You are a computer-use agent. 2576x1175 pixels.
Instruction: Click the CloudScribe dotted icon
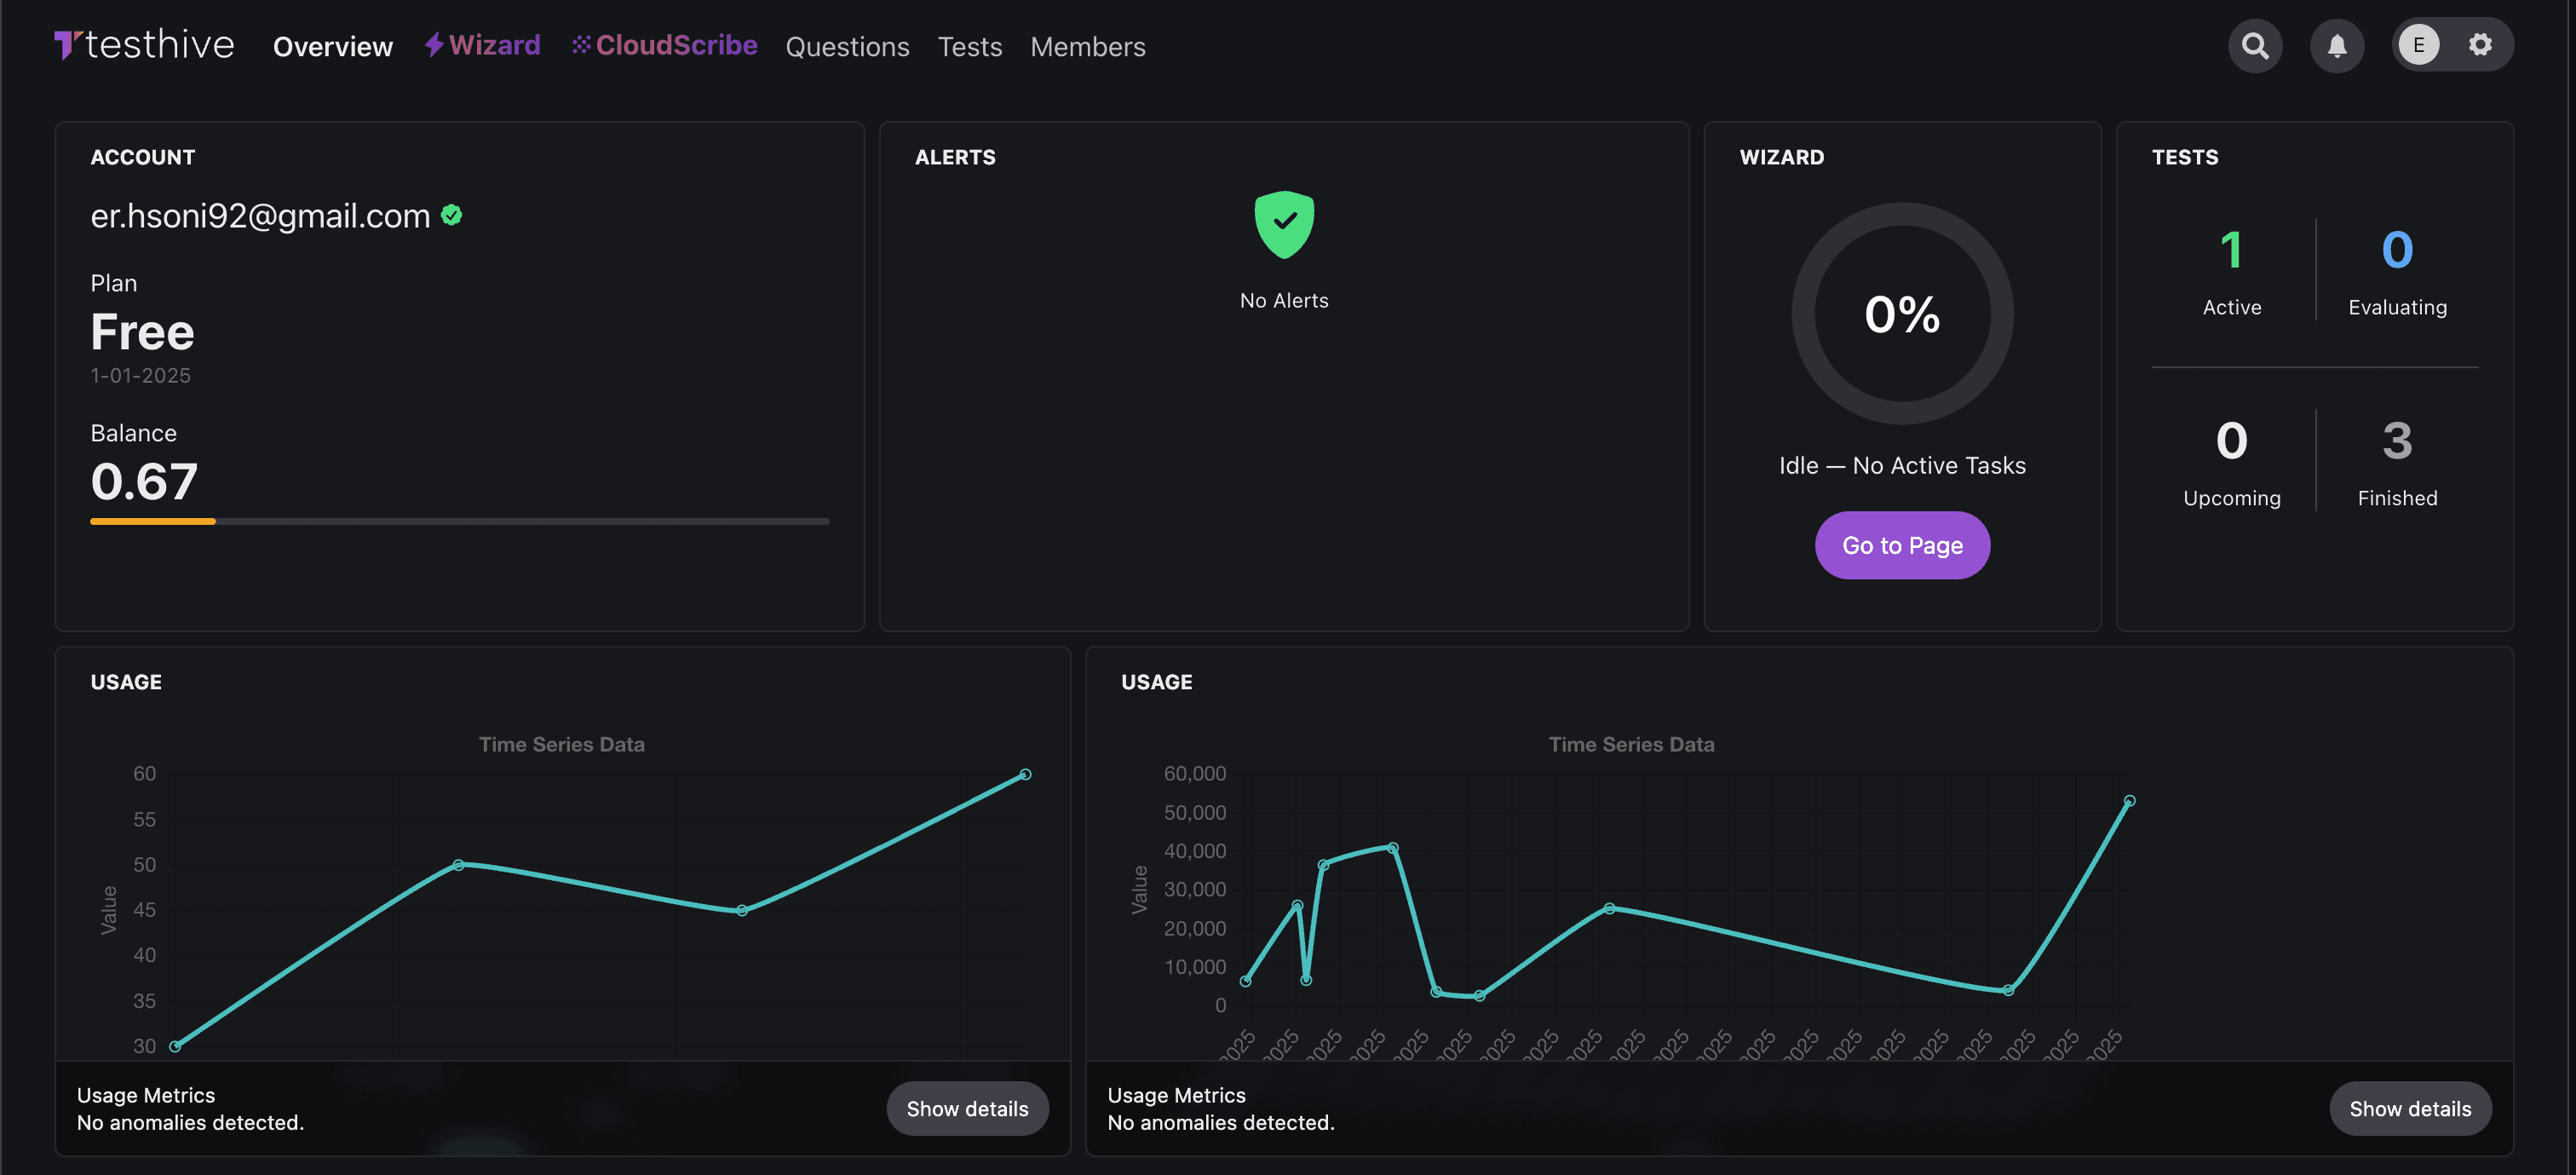click(x=581, y=45)
